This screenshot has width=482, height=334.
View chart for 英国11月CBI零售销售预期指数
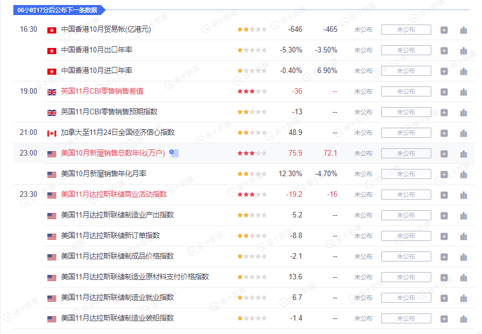click(464, 113)
